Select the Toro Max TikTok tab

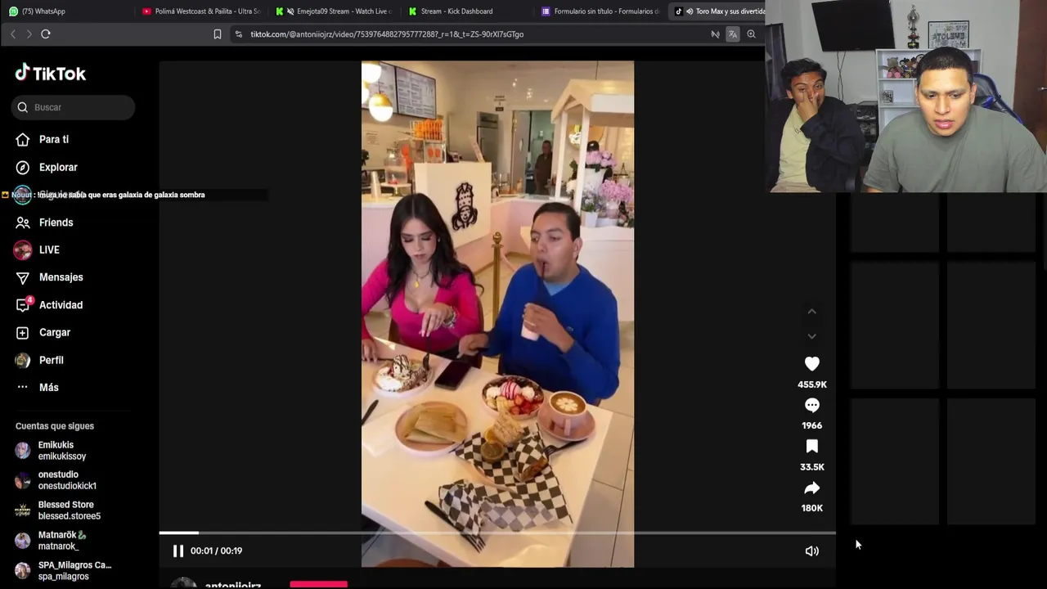[718, 11]
